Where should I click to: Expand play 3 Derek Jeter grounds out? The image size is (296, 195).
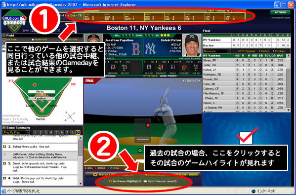[4, 163]
